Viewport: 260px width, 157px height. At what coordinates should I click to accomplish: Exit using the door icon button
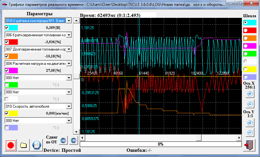click(x=250, y=145)
